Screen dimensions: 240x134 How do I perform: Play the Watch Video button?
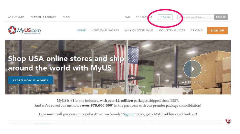192,69
